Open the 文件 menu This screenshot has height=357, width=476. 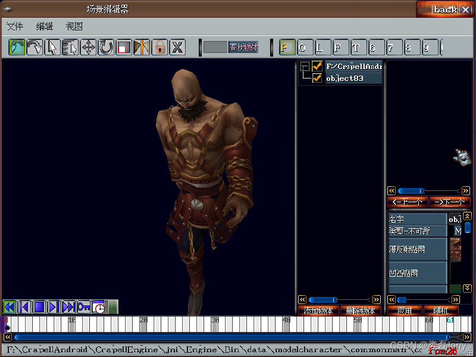(x=14, y=26)
